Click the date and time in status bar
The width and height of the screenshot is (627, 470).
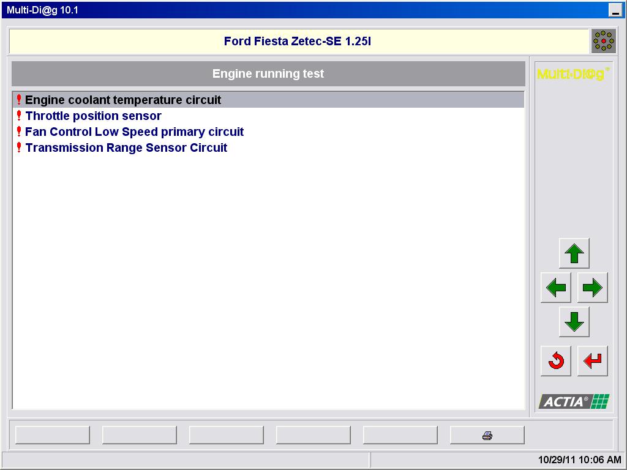579,460
